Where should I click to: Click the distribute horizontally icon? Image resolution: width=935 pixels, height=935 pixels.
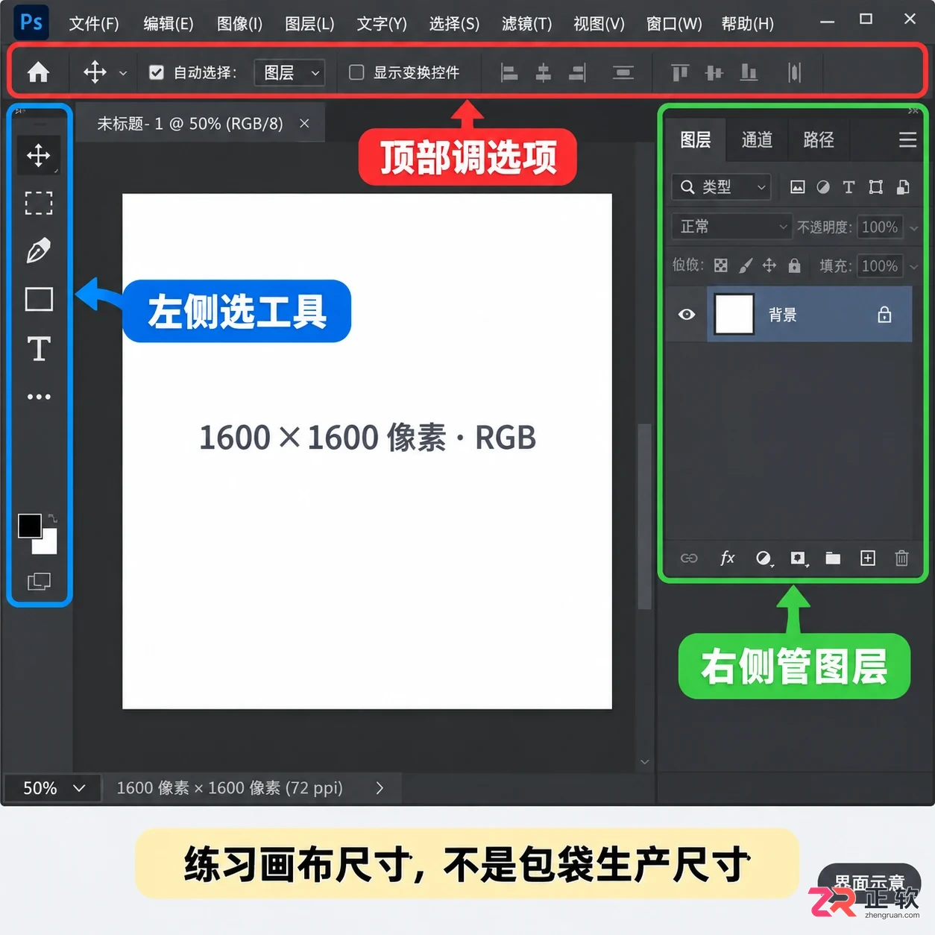[794, 72]
